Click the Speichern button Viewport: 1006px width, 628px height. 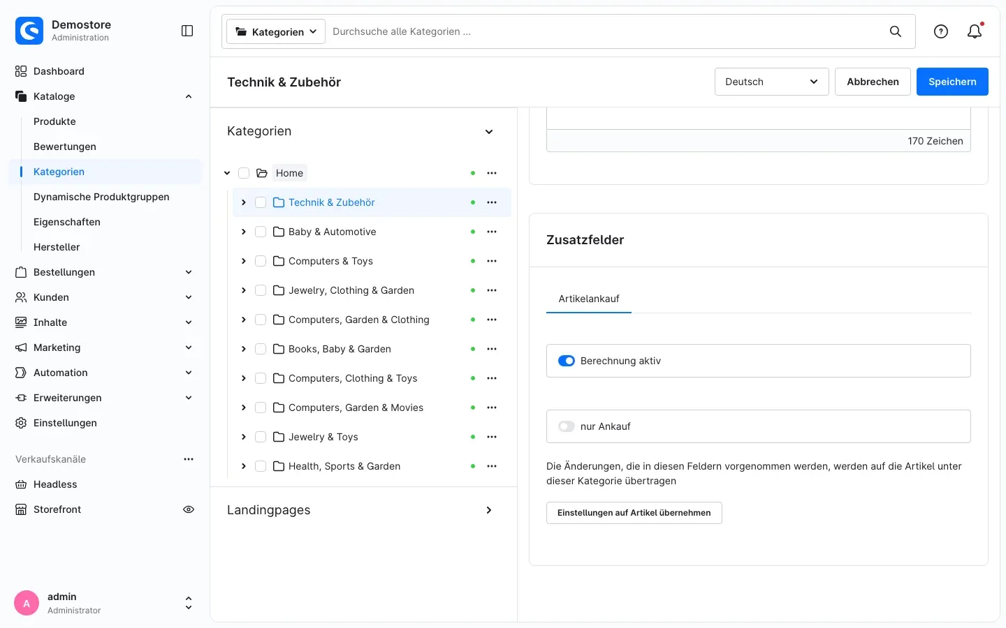click(952, 82)
